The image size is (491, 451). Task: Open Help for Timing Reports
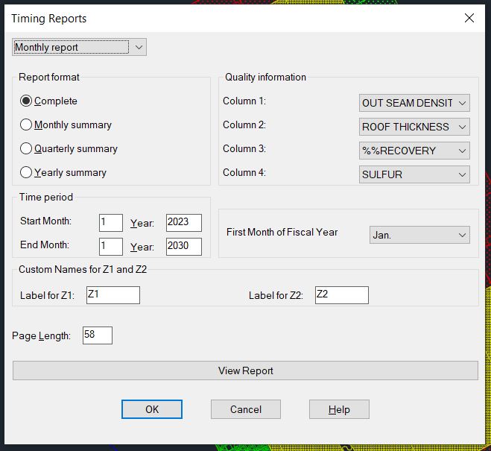pos(339,409)
